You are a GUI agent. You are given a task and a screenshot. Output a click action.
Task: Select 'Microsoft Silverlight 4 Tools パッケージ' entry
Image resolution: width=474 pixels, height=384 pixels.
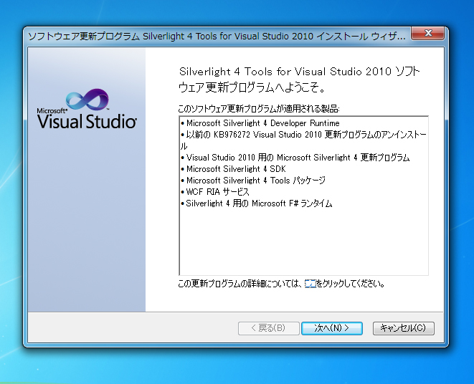click(x=252, y=181)
